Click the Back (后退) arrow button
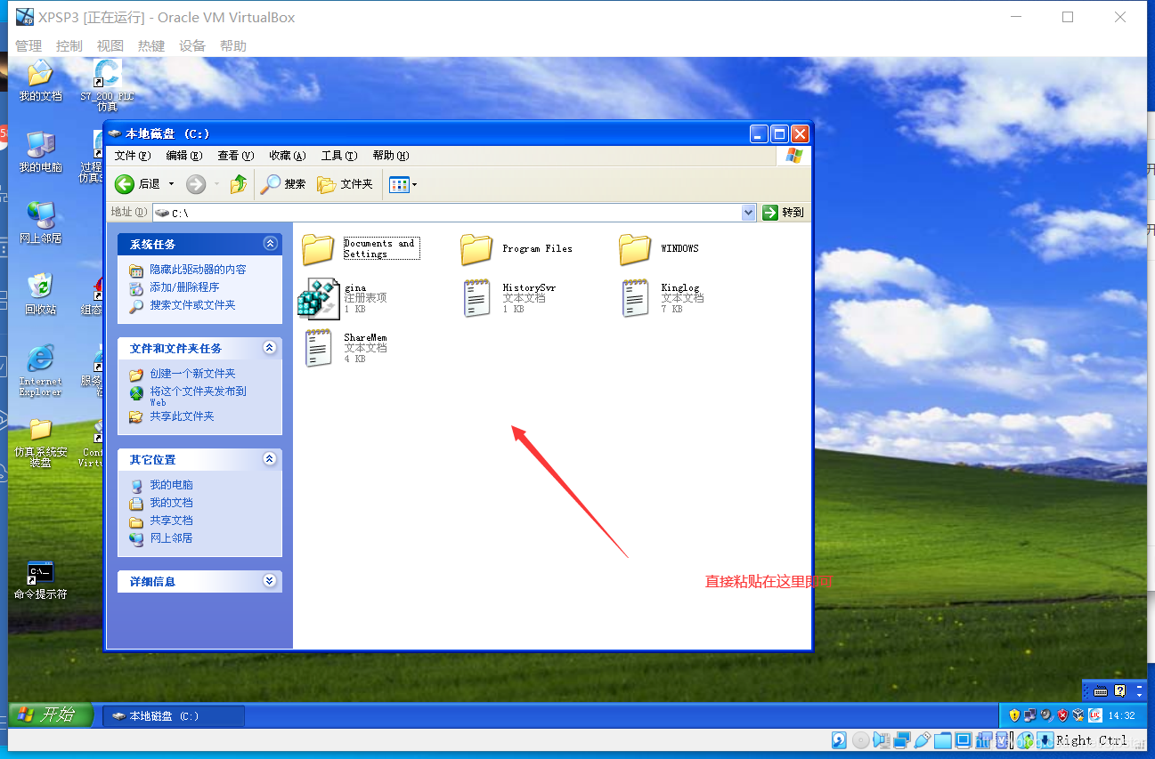The width and height of the screenshot is (1155, 759). pyautogui.click(x=125, y=184)
